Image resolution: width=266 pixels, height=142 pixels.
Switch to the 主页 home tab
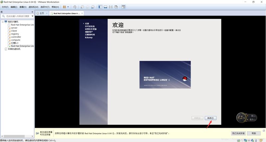pos(40,13)
